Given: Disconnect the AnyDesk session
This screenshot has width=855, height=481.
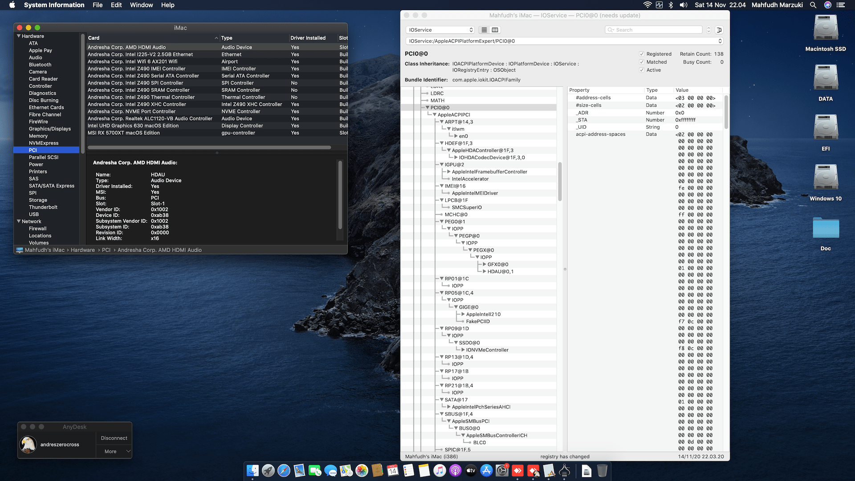Looking at the screenshot, I should (114, 438).
